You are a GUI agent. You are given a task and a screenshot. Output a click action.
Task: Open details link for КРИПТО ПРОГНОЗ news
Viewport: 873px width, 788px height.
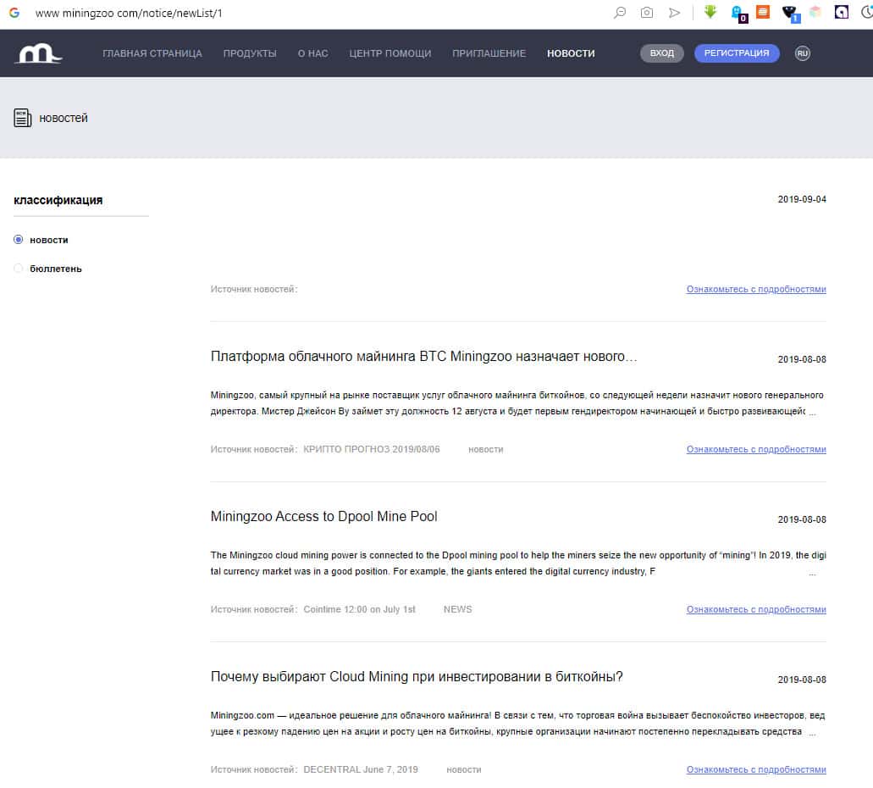[x=756, y=449]
